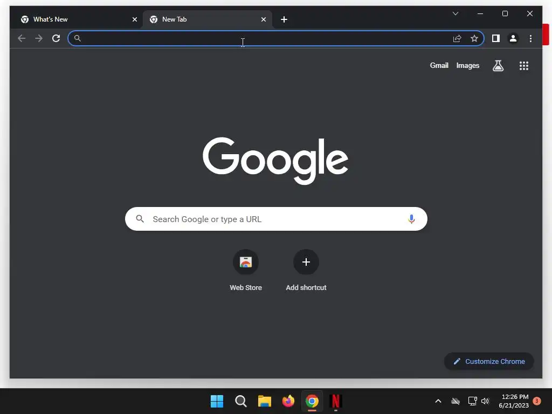Open Gmail link
The width and height of the screenshot is (552, 414).
pos(439,65)
